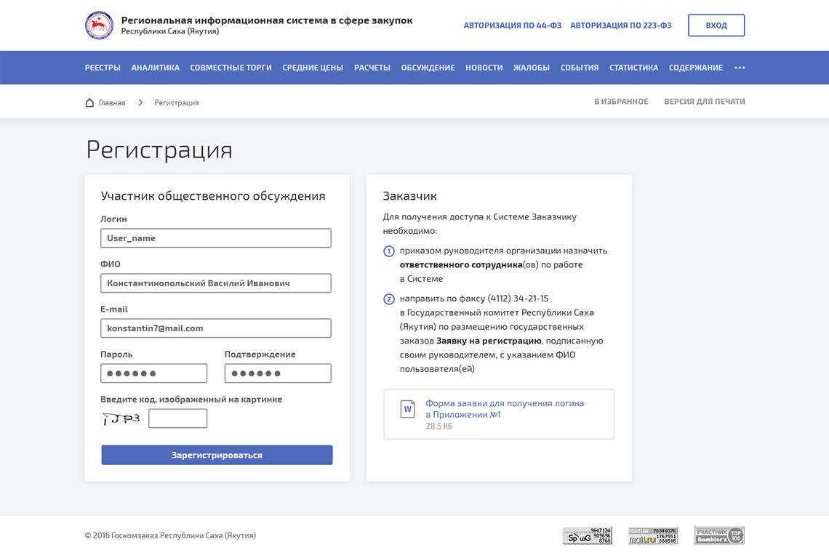Click the Вход button
Image resolution: width=829 pixels, height=555 pixels.
tap(716, 25)
